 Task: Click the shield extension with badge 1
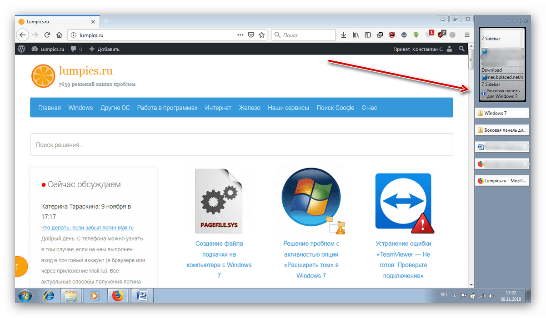tap(429, 35)
